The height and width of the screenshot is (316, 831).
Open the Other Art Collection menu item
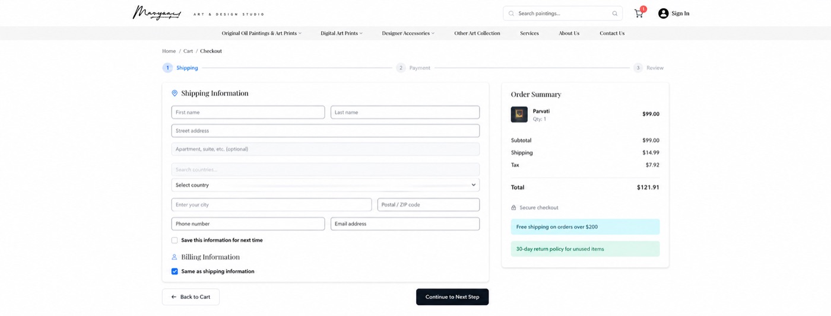[x=477, y=33]
